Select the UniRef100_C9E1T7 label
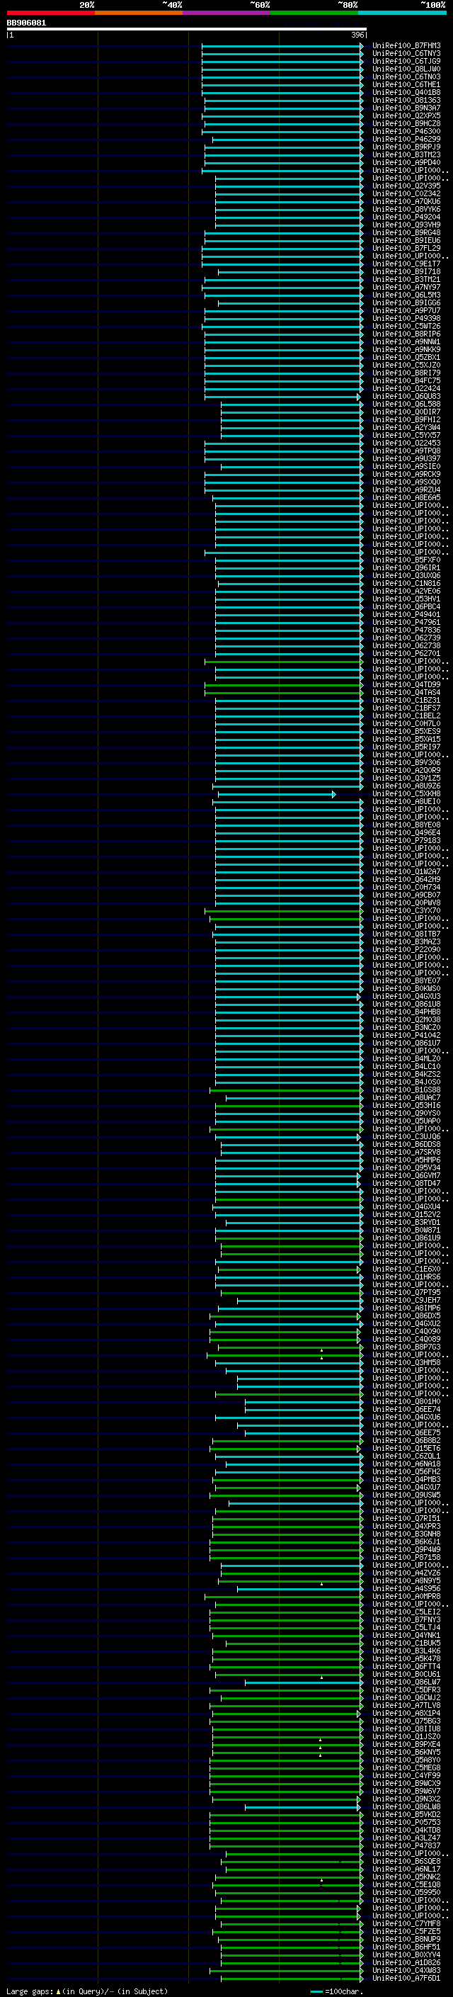This screenshot has width=453, height=1997. coord(406,264)
